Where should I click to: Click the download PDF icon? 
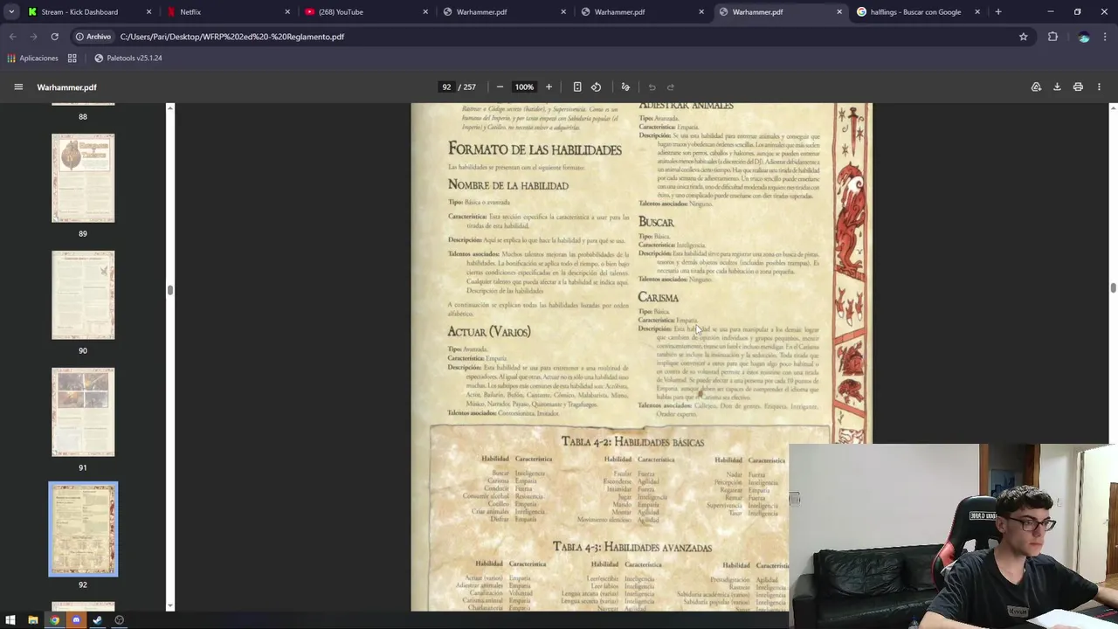click(1057, 87)
